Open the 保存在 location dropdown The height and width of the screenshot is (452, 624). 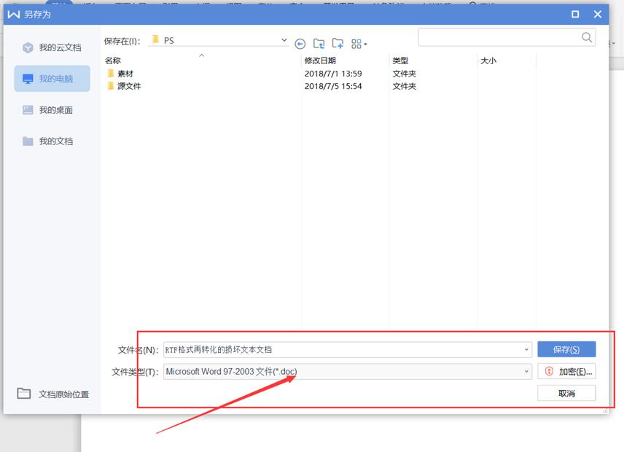point(284,41)
